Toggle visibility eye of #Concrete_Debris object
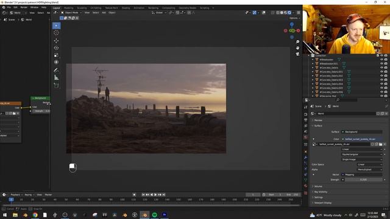Image resolution: width=390 pixels, height=219 pixels. (x=382, y=68)
